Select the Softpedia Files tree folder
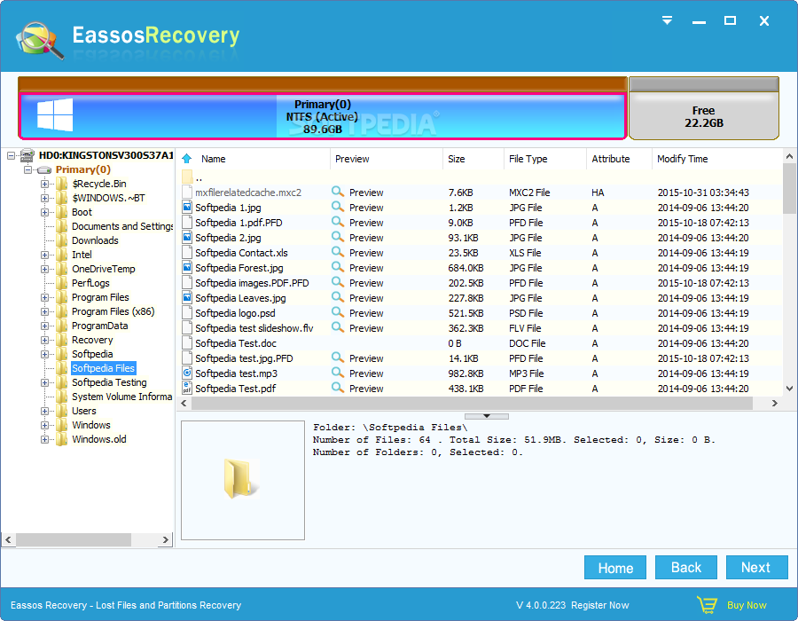The width and height of the screenshot is (798, 621). pyautogui.click(x=104, y=368)
